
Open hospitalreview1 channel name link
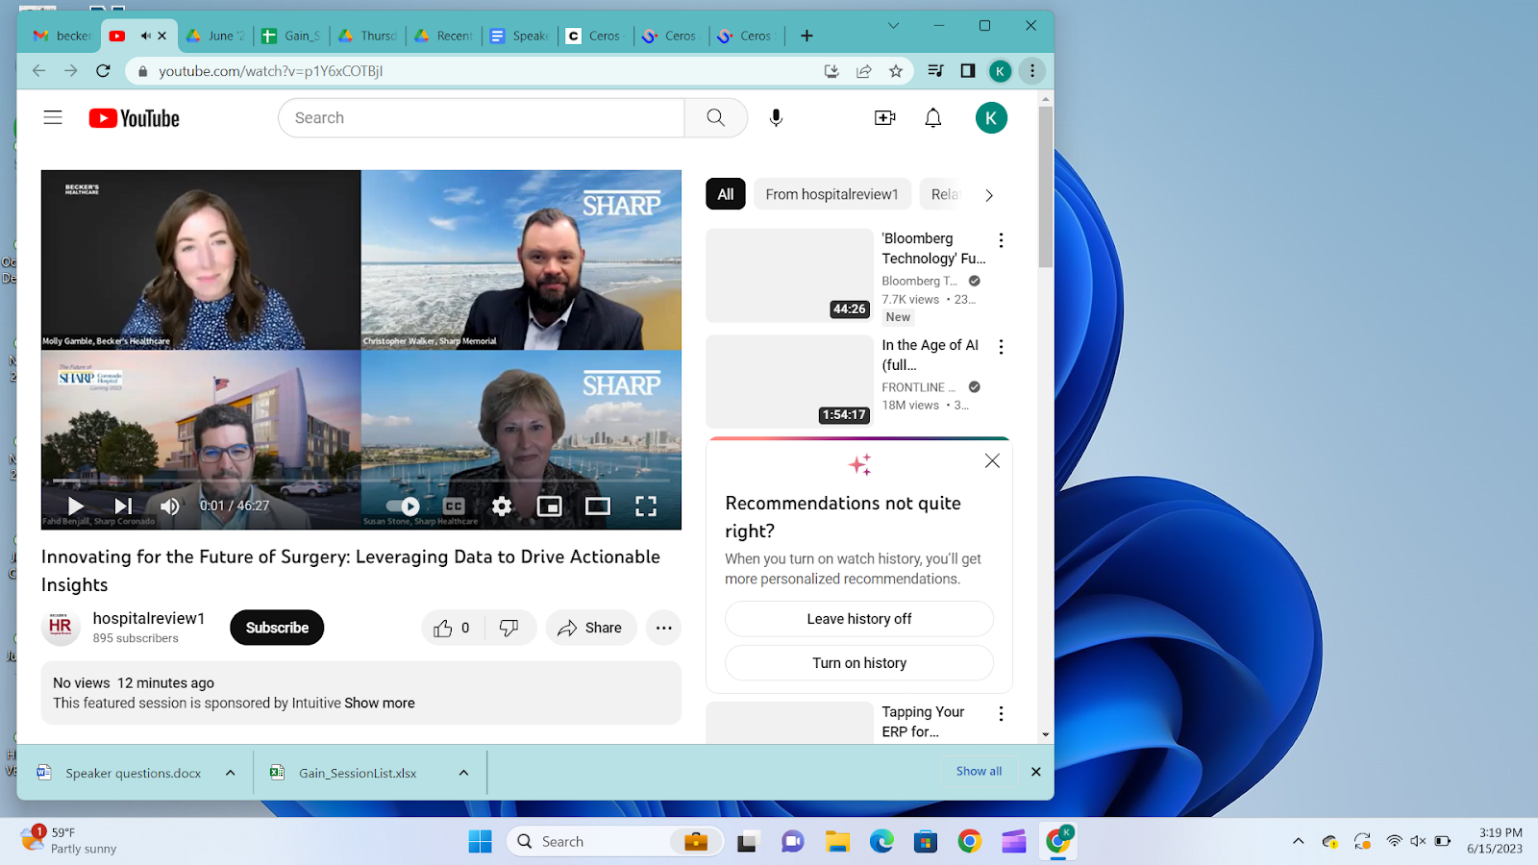(149, 618)
